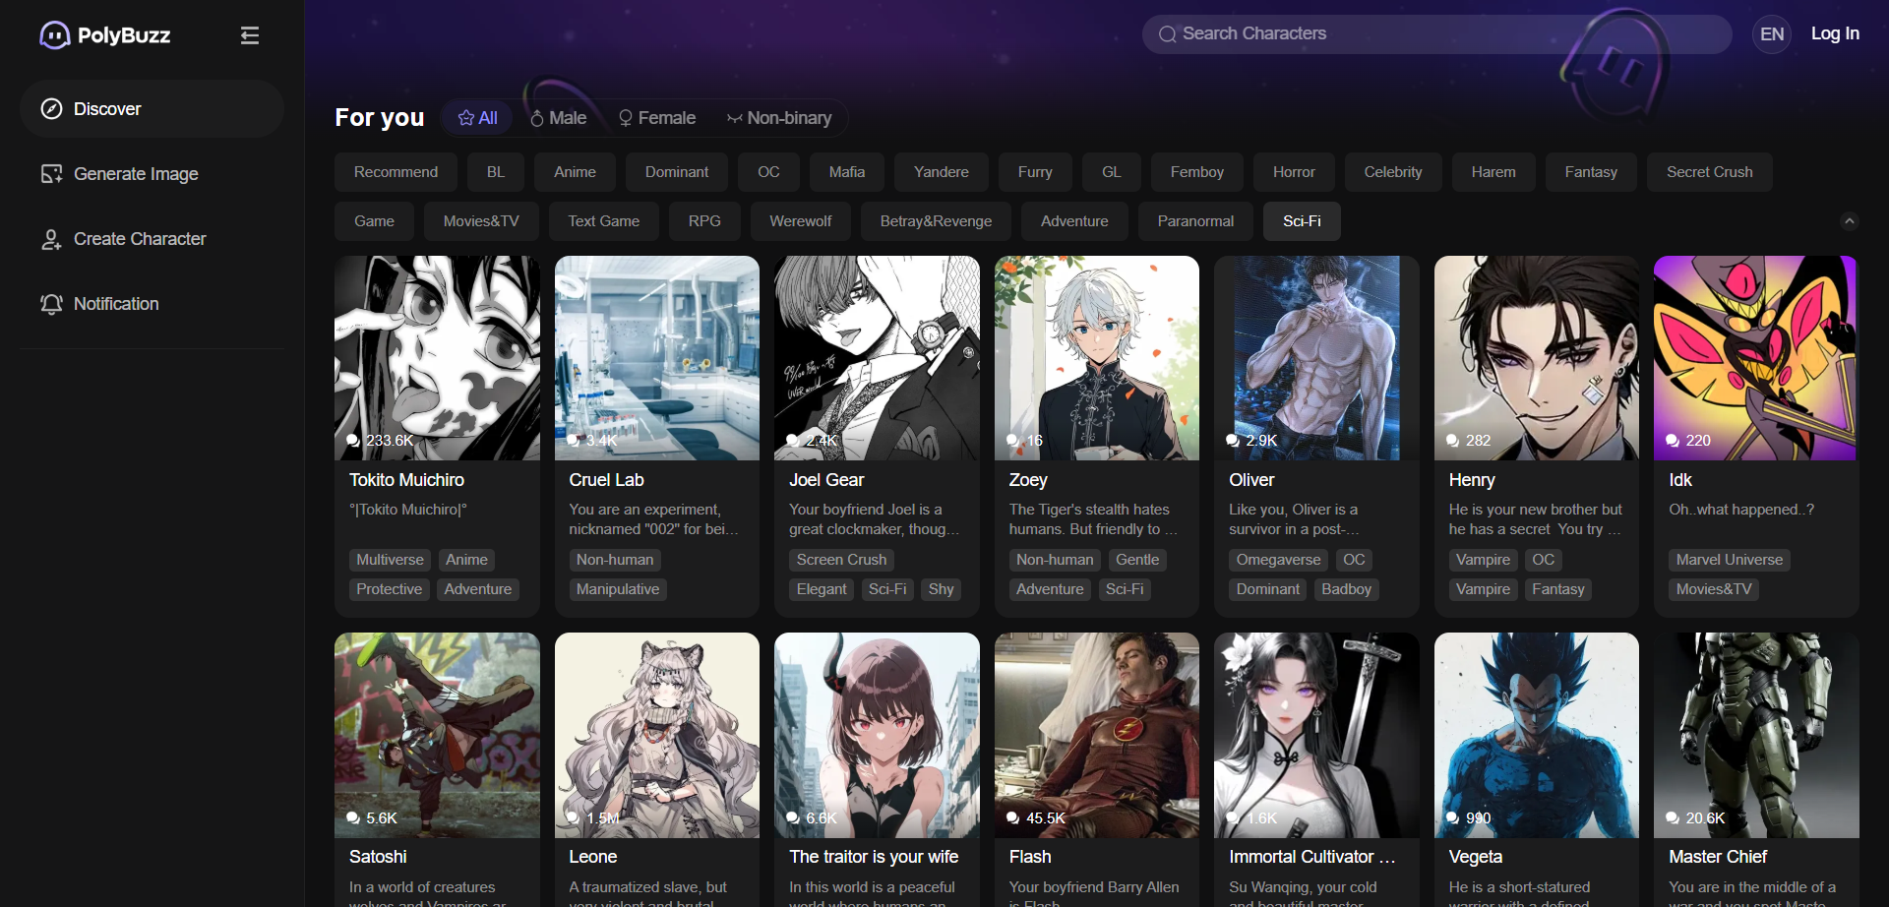1889x907 pixels.
Task: Click the Femboy category button
Action: coord(1196,172)
